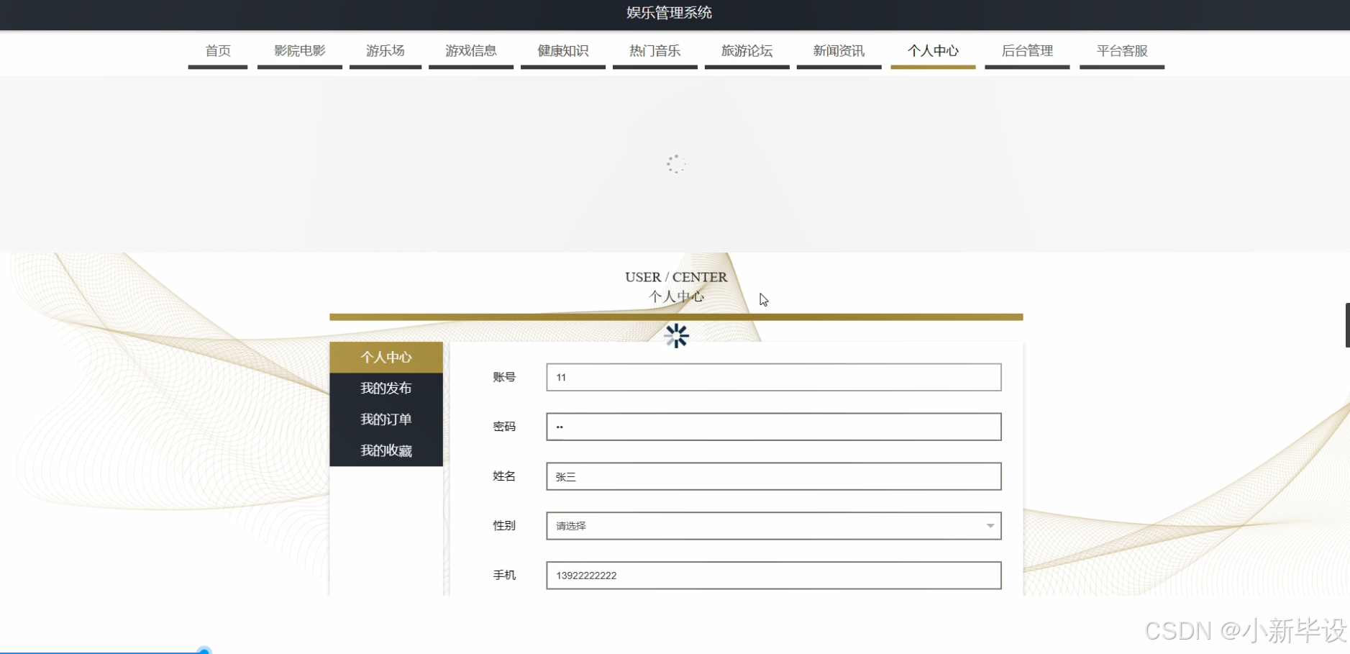Edit the 手机 phone number field

[773, 575]
